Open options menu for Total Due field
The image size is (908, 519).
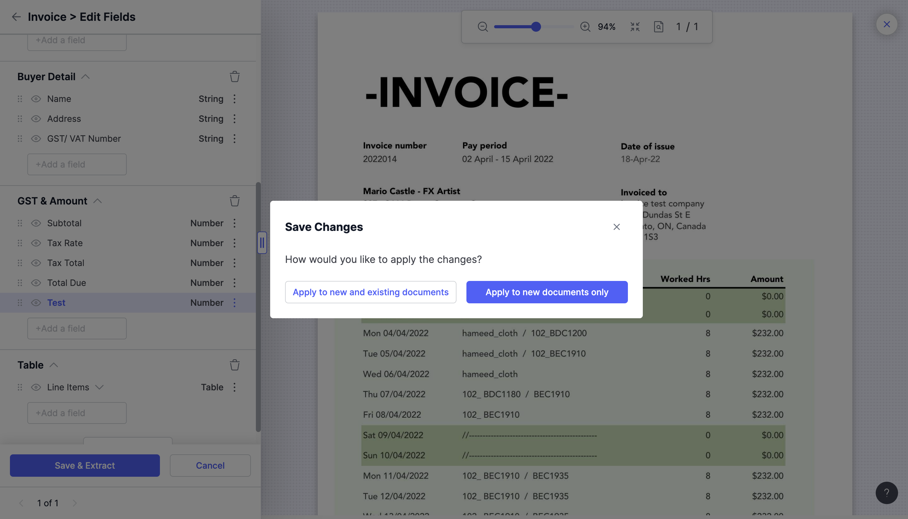coord(235,283)
